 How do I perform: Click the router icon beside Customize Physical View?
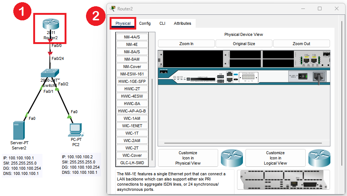[x=232, y=158]
